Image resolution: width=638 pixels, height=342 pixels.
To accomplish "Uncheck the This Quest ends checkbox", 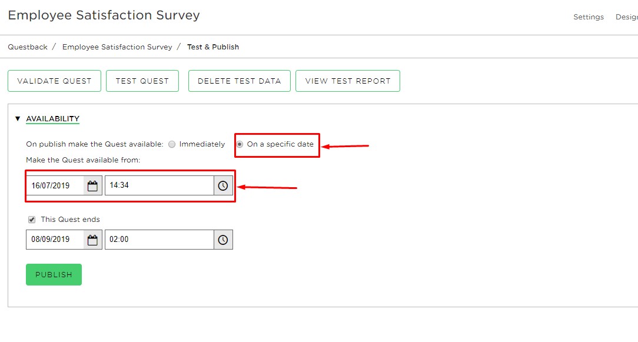I will click(x=32, y=220).
